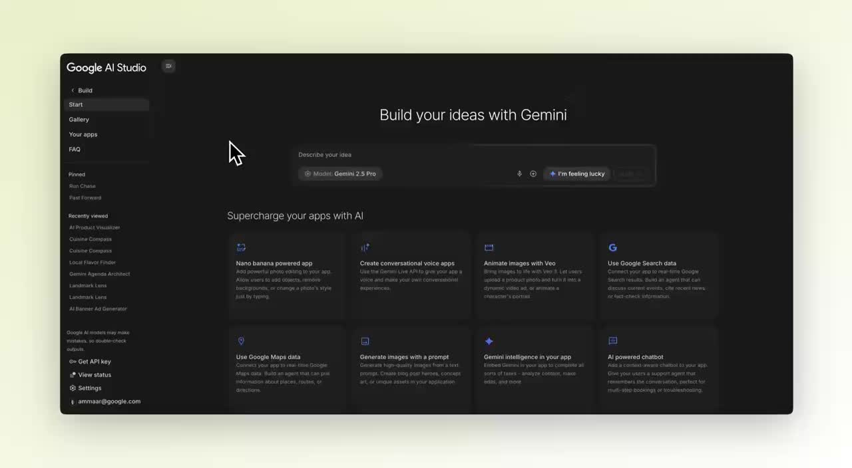
Task: Open Settings in the sidebar
Action: click(89, 388)
